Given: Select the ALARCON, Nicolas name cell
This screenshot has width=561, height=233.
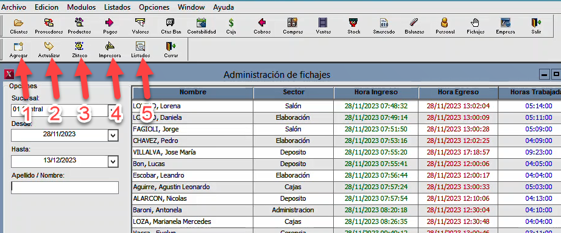Looking at the screenshot, I should pyautogui.click(x=193, y=198).
